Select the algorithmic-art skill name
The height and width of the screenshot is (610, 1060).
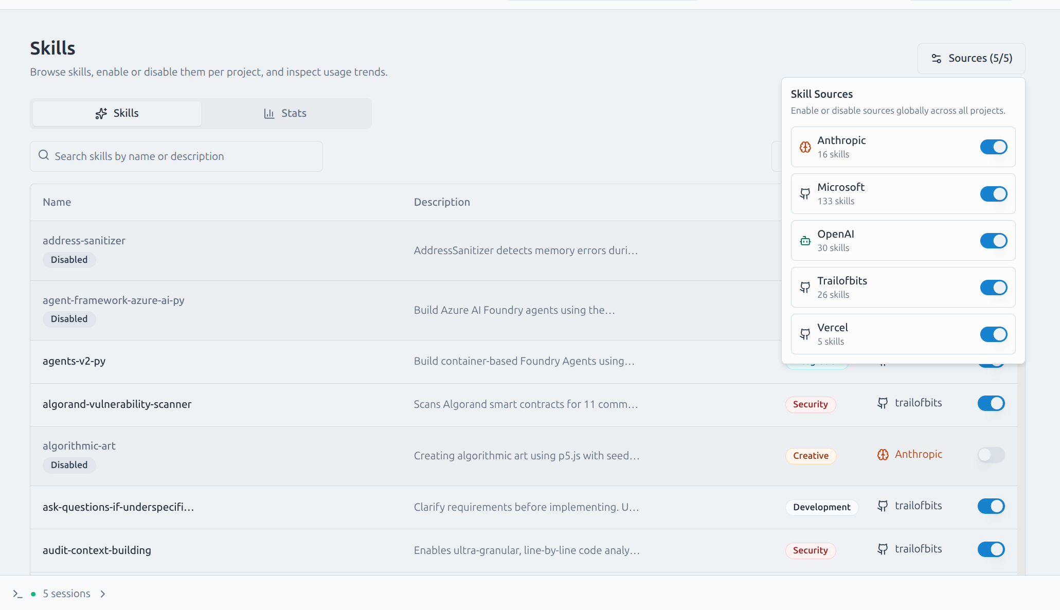79,446
